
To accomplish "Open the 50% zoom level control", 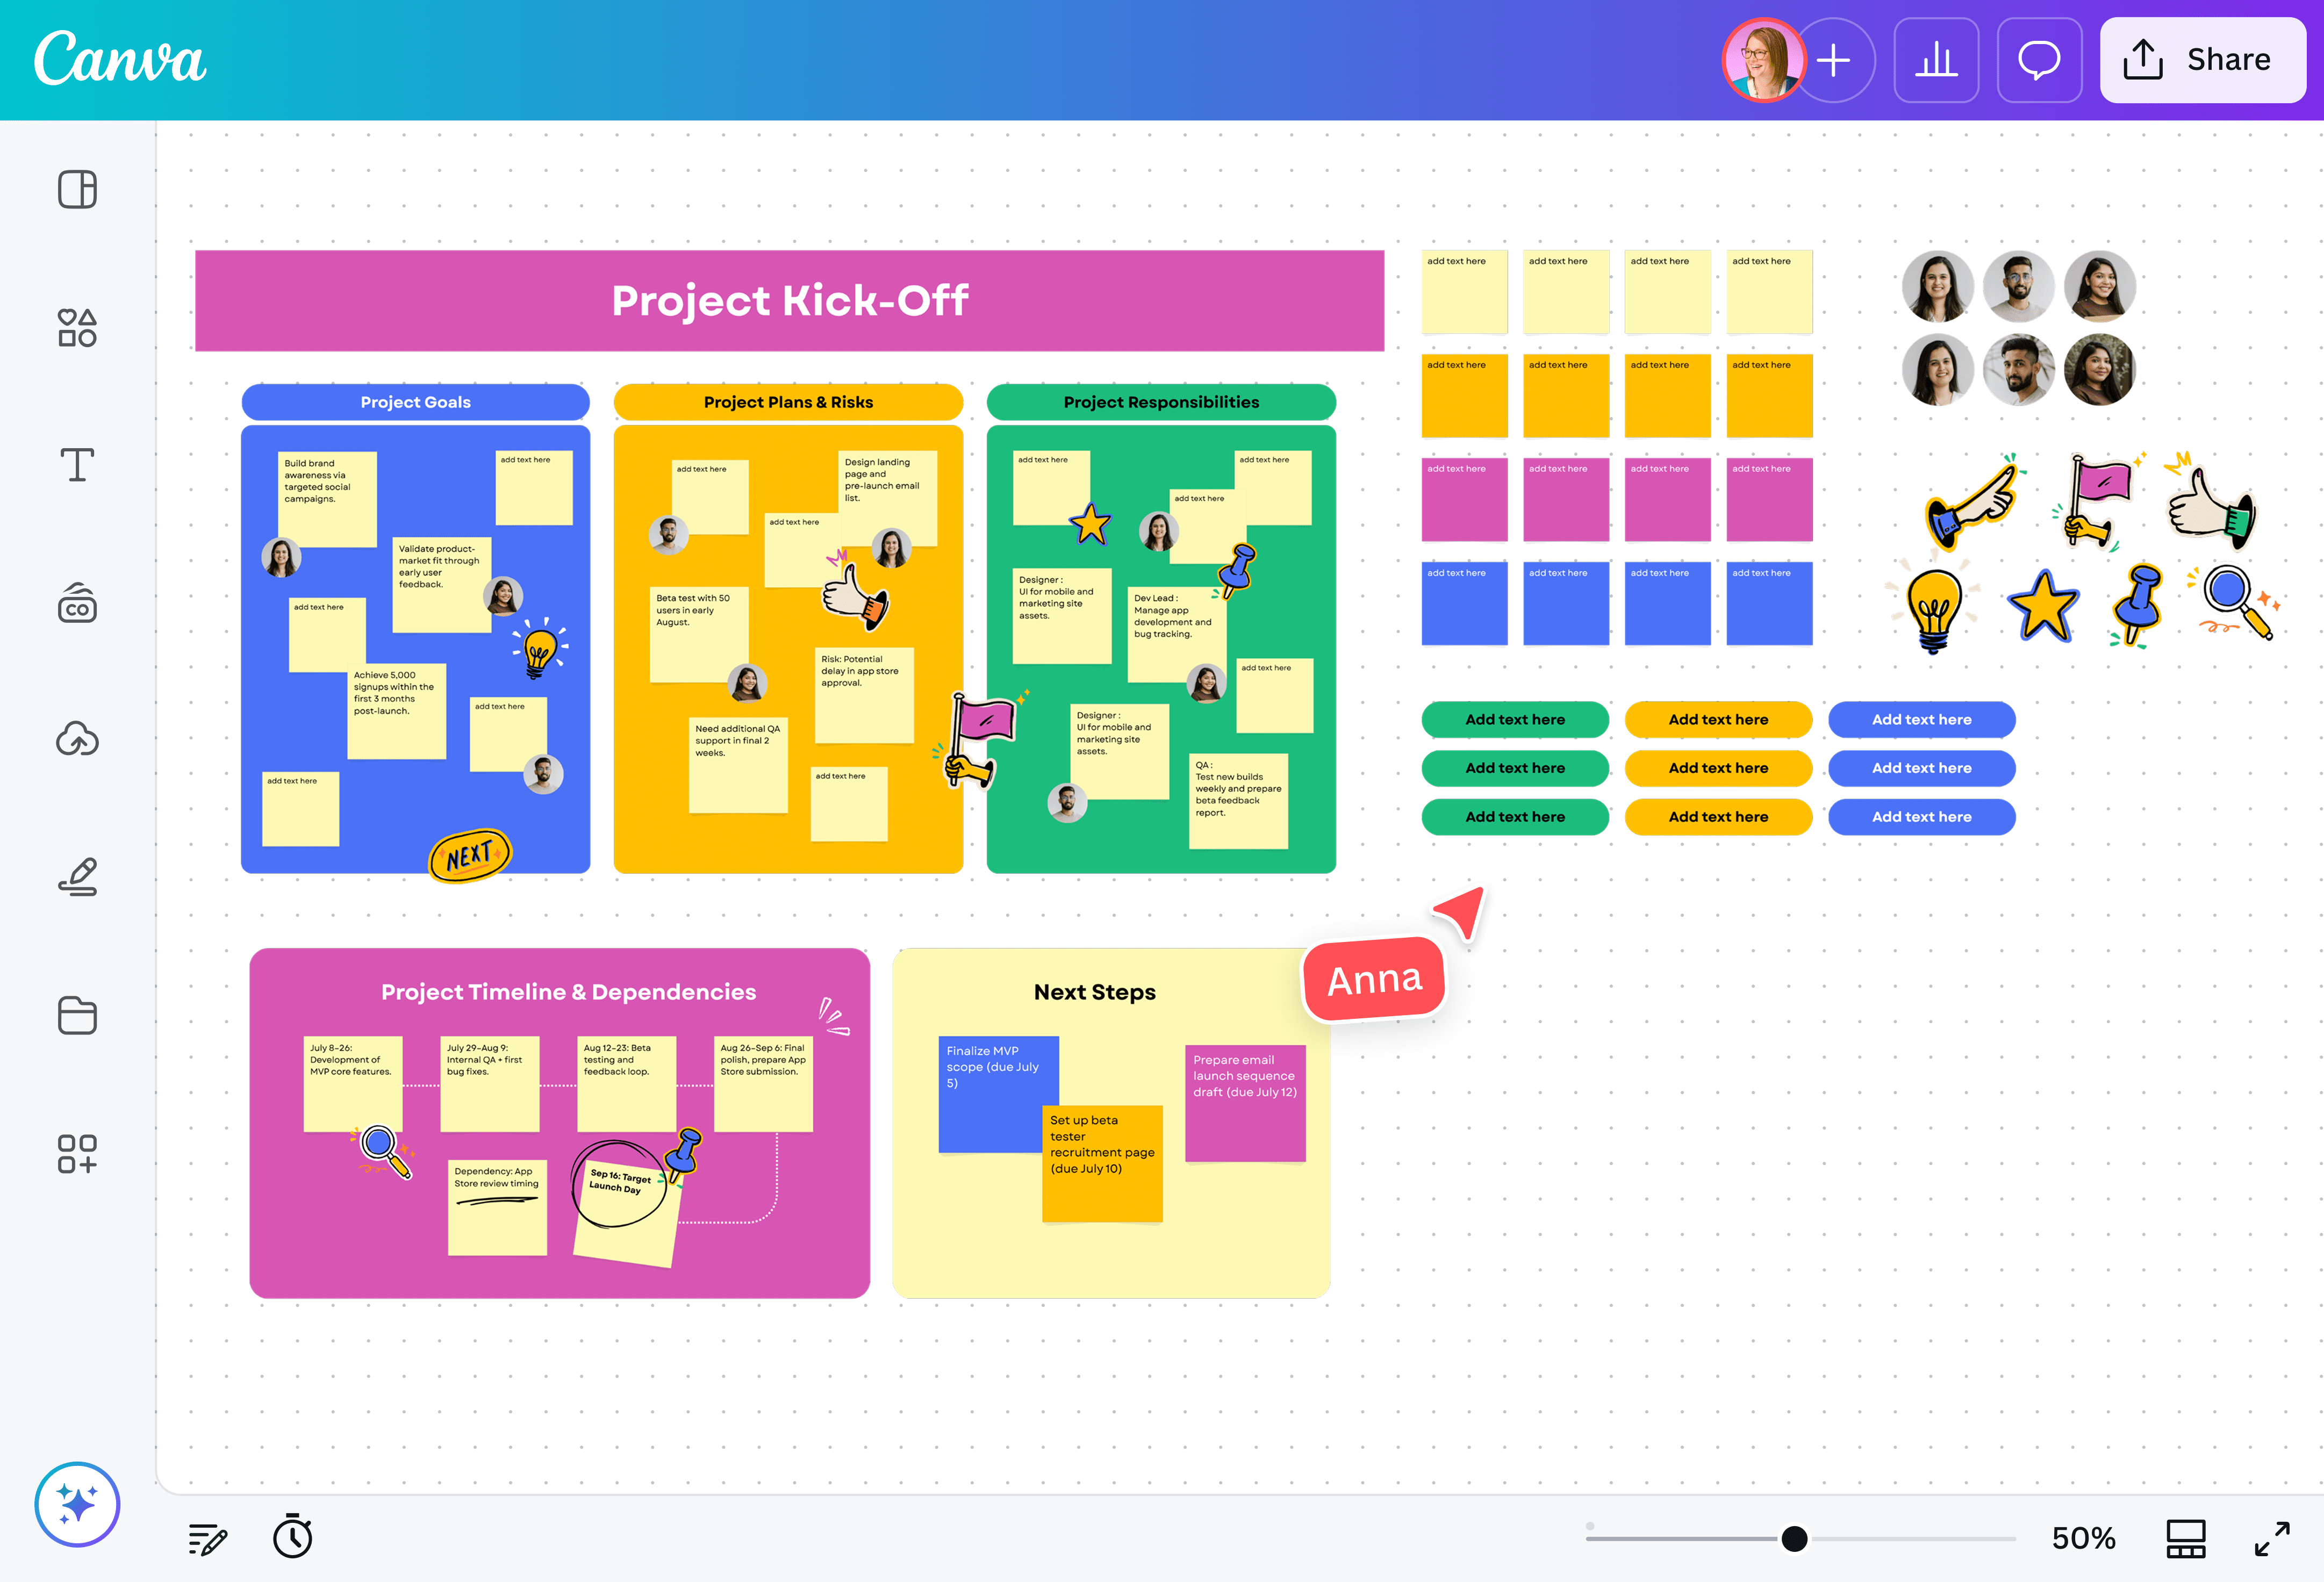I will tap(2082, 1538).
